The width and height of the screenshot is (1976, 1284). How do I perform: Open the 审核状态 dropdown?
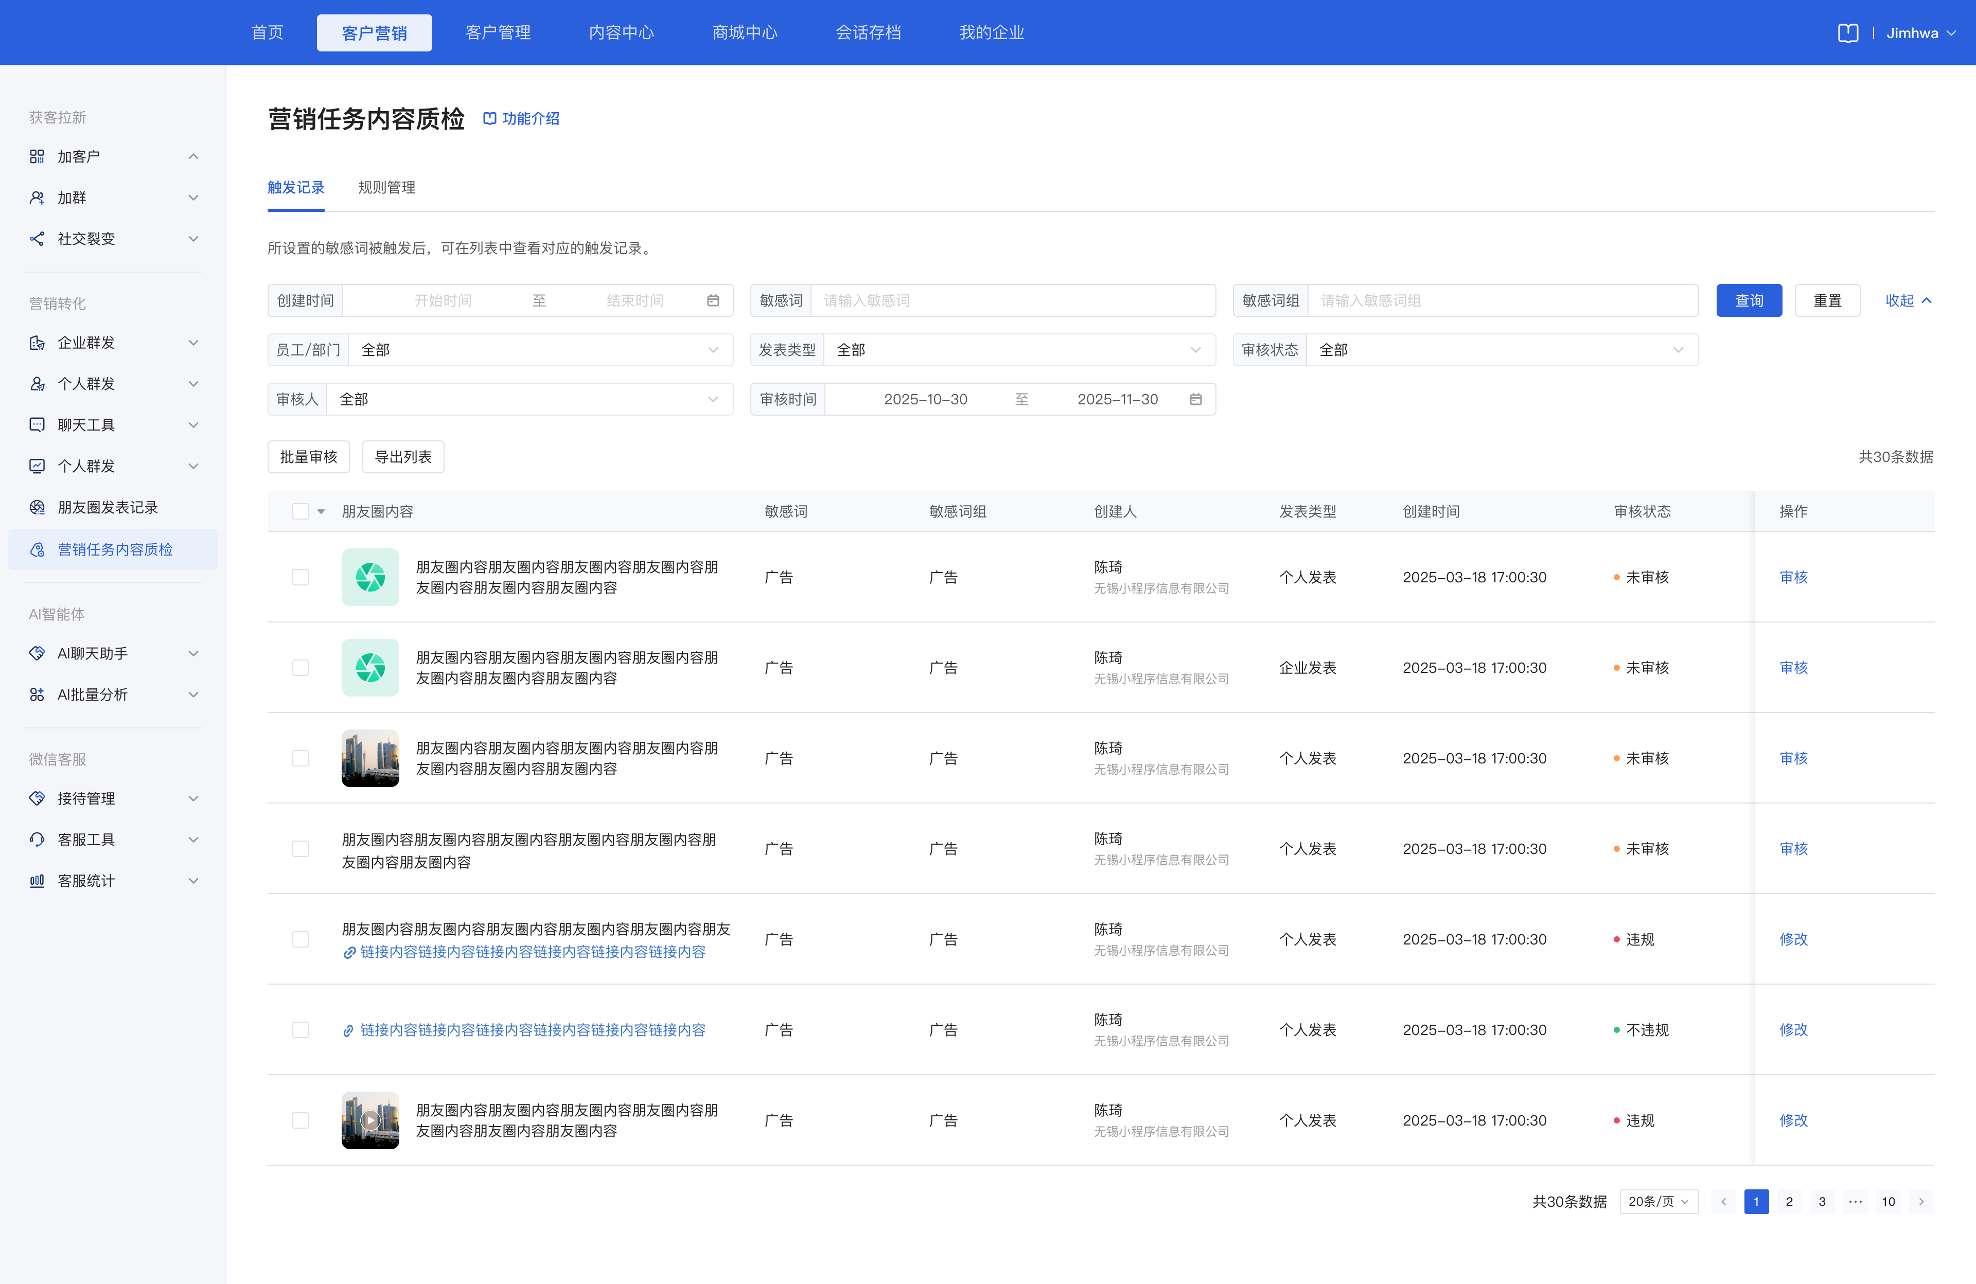tap(1502, 350)
